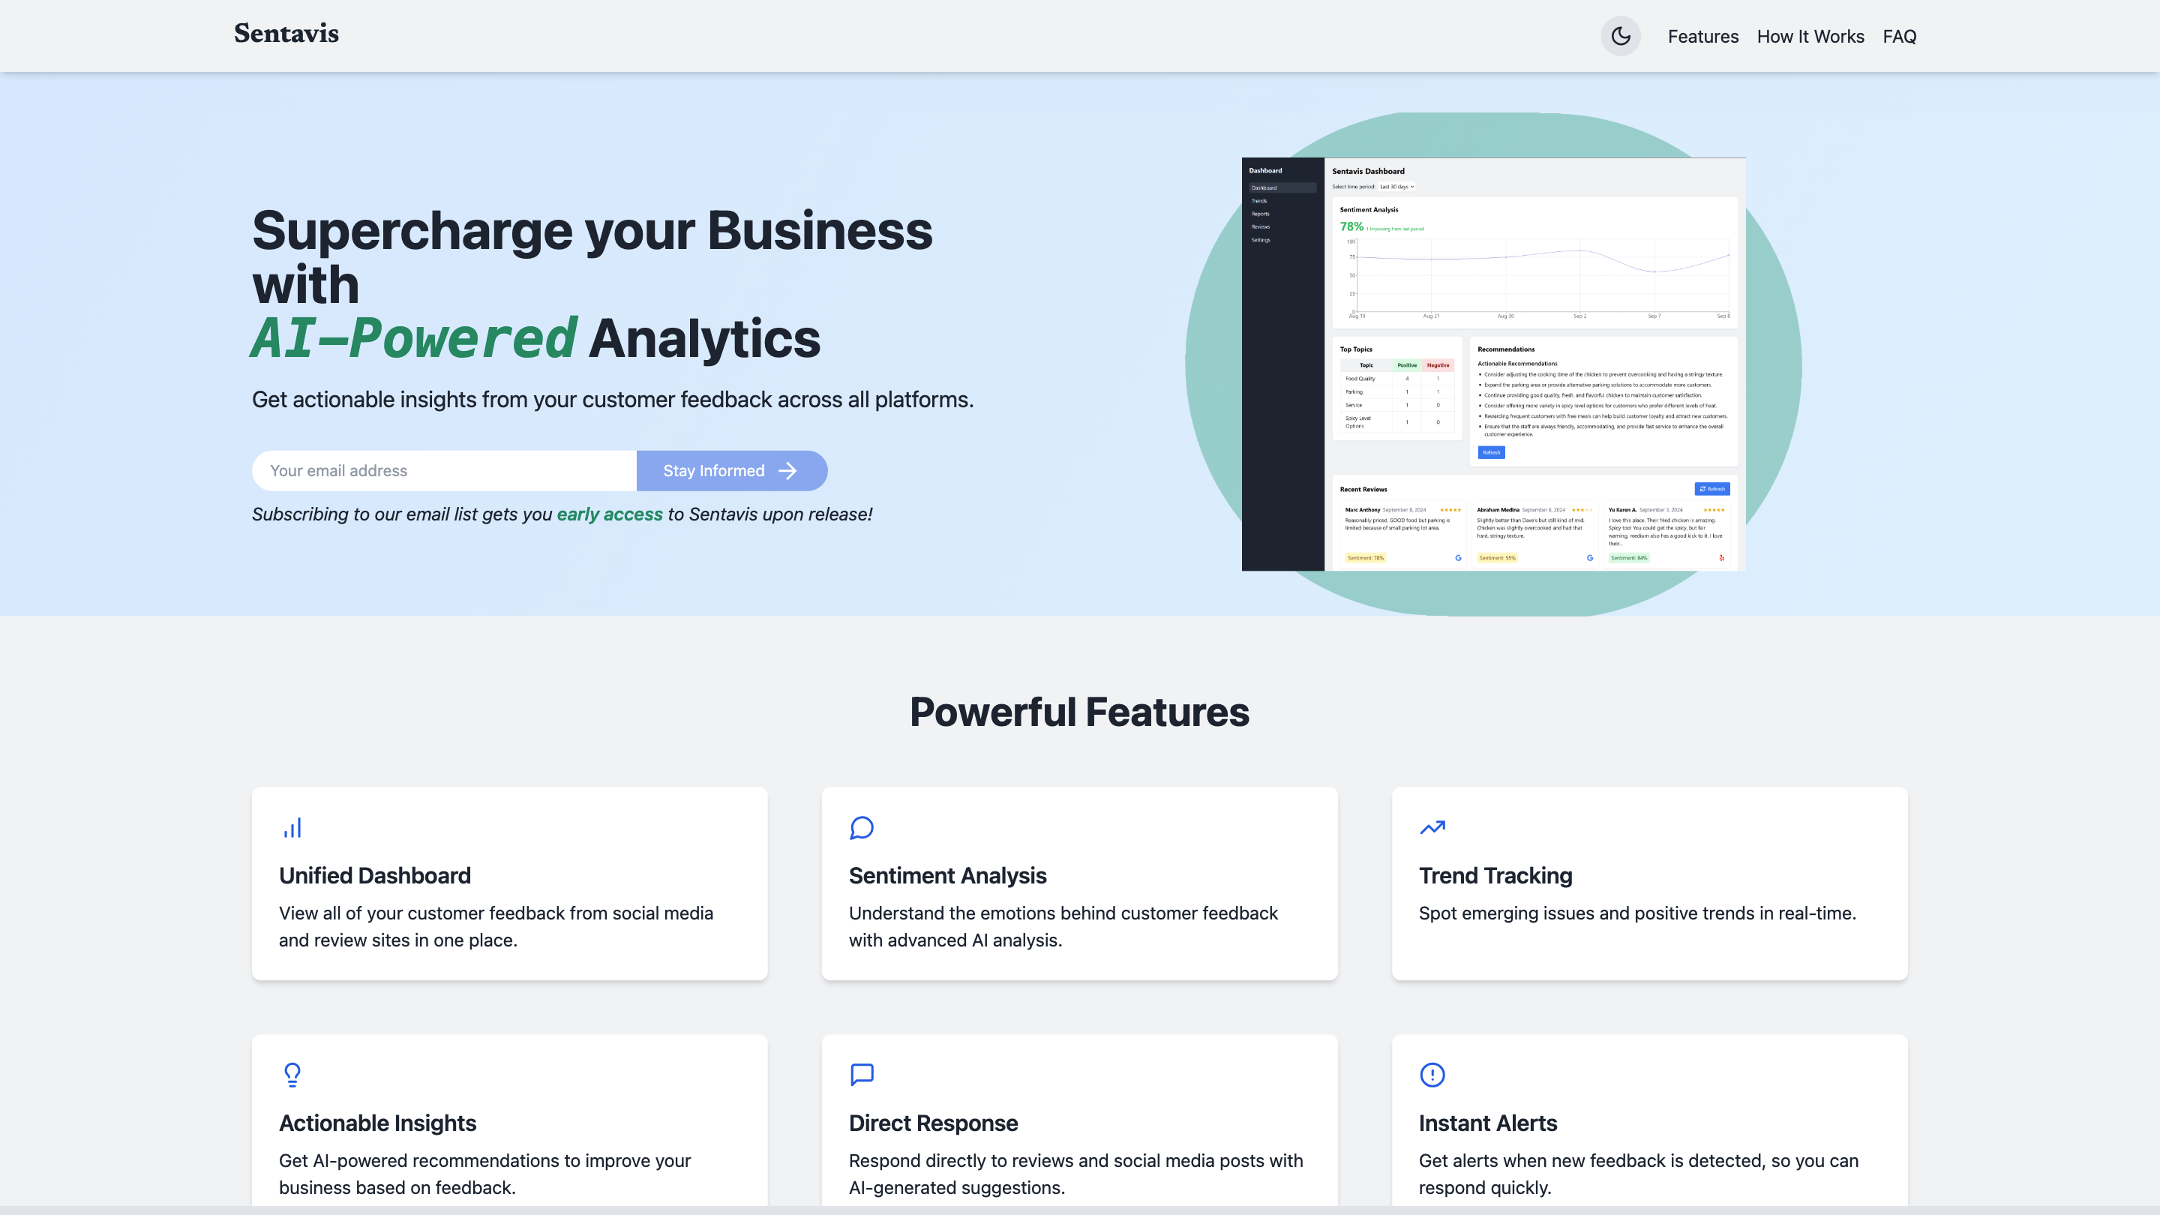Open the dashboard preview screenshot
This screenshot has height=1215, width=2160.
pos(1492,364)
